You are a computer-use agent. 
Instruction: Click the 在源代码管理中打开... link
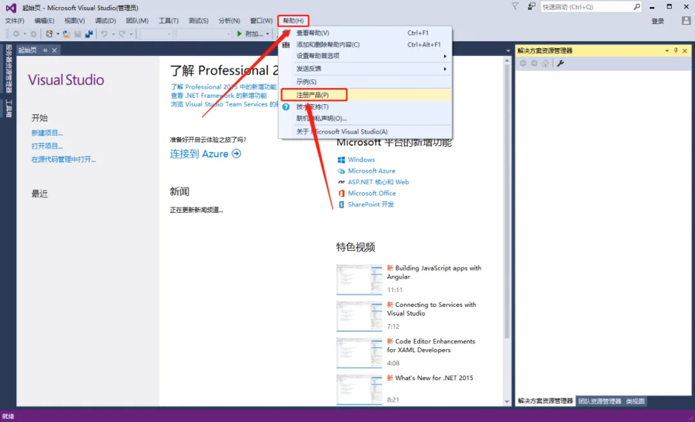tap(63, 159)
